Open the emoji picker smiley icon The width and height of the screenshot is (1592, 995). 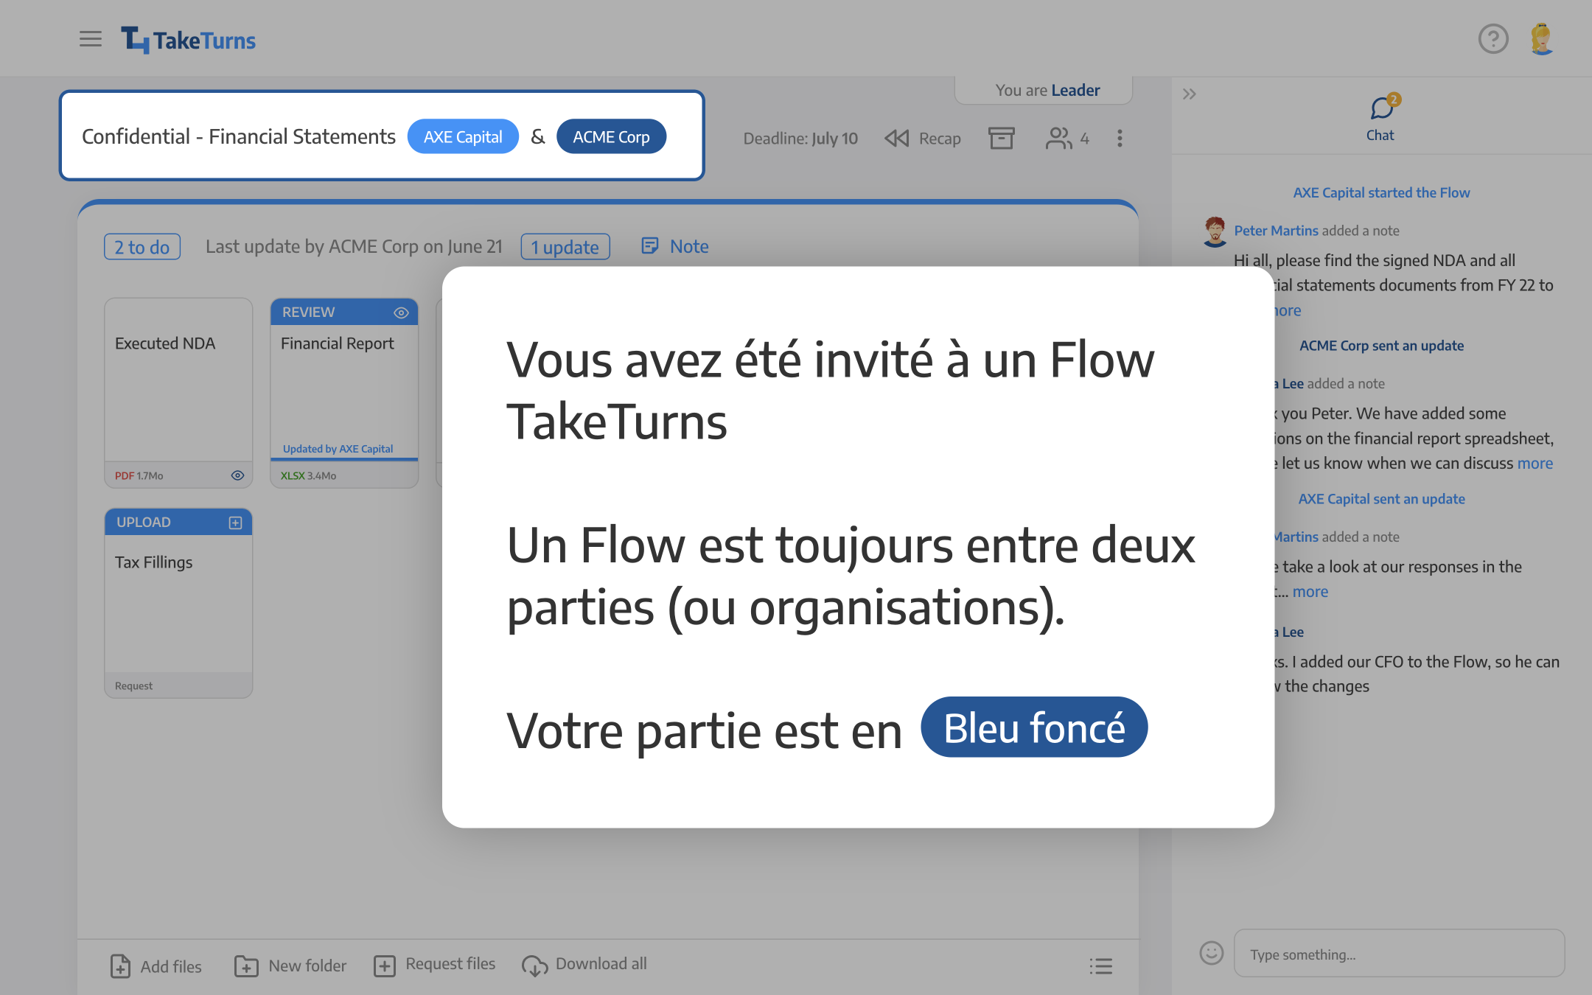pos(1212,953)
